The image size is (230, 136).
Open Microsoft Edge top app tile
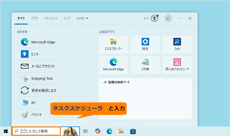tap(113, 65)
